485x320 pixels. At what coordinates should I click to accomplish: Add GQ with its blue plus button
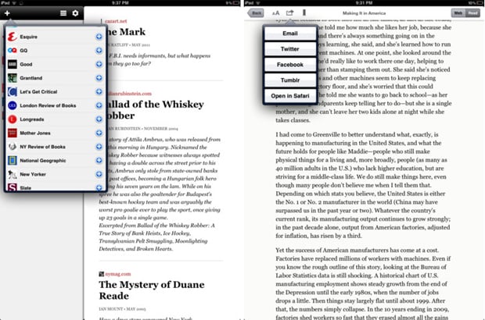(99, 50)
